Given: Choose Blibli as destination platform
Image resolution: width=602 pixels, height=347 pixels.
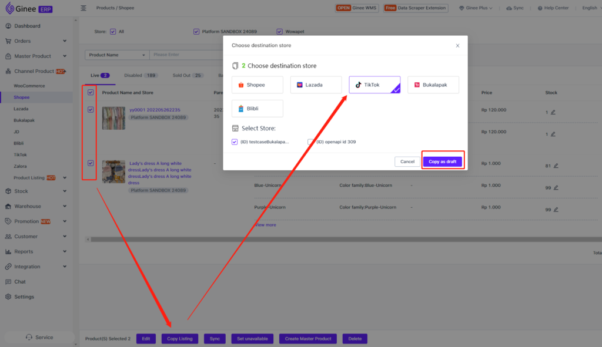Looking at the screenshot, I should 257,109.
